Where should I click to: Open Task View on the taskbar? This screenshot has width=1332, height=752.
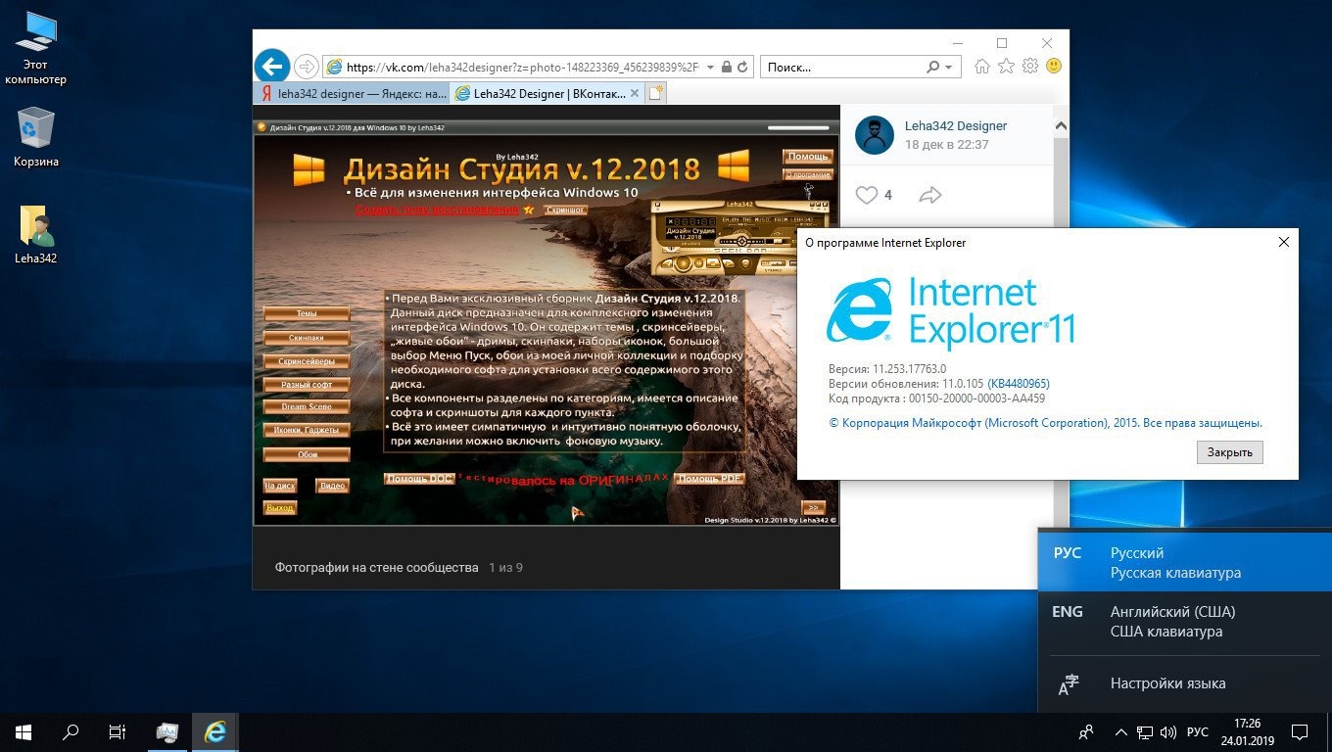click(x=118, y=731)
